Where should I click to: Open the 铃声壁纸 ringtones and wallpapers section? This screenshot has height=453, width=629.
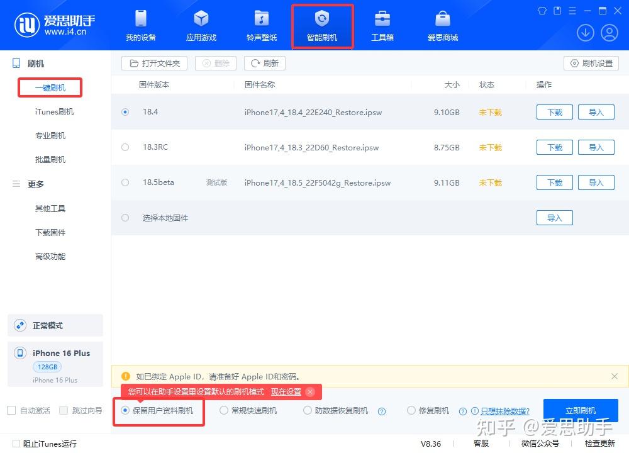tap(261, 25)
